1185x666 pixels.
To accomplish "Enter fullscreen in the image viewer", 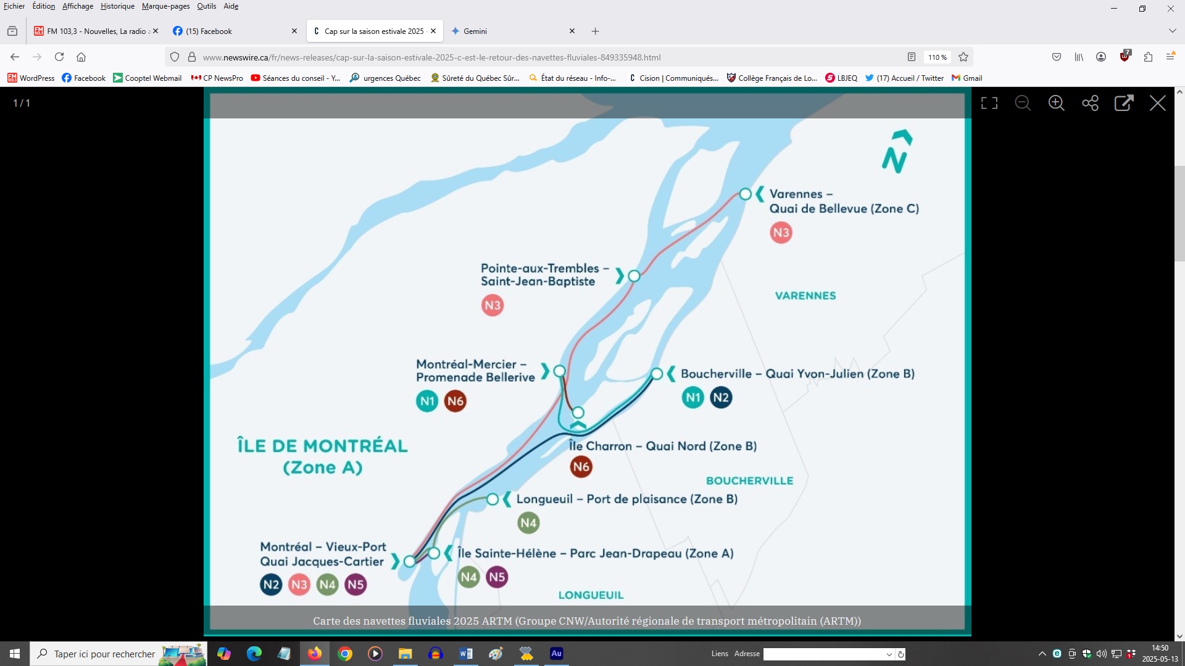I will tap(989, 103).
